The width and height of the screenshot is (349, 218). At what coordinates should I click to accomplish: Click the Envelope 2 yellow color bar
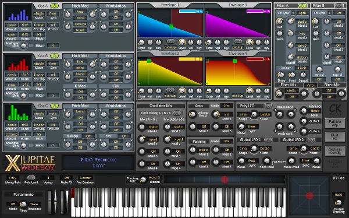click(x=187, y=59)
